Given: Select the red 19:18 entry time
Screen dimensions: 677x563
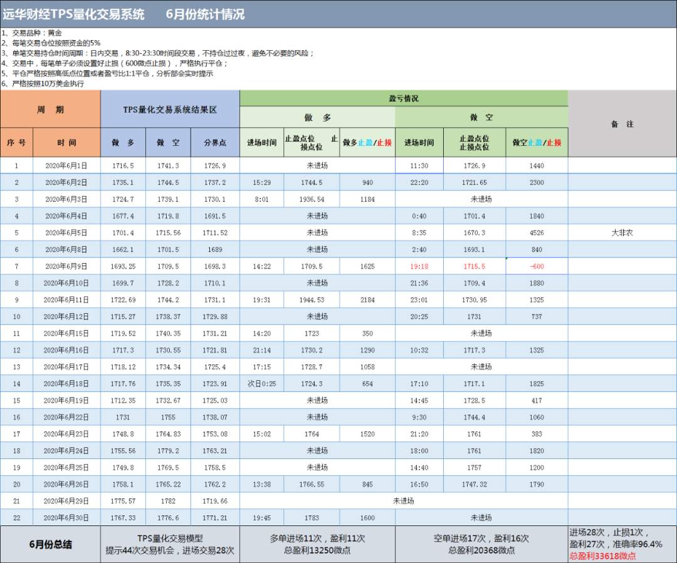Looking at the screenshot, I should tap(419, 267).
